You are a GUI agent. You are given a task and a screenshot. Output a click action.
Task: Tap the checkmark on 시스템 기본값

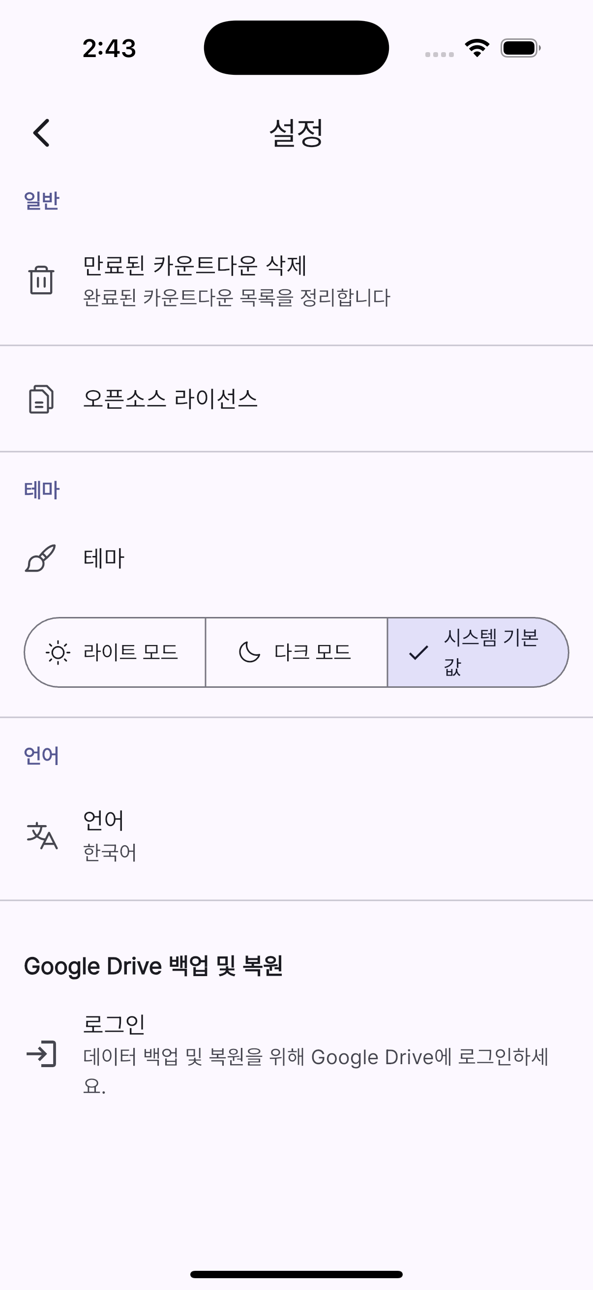pos(418,652)
